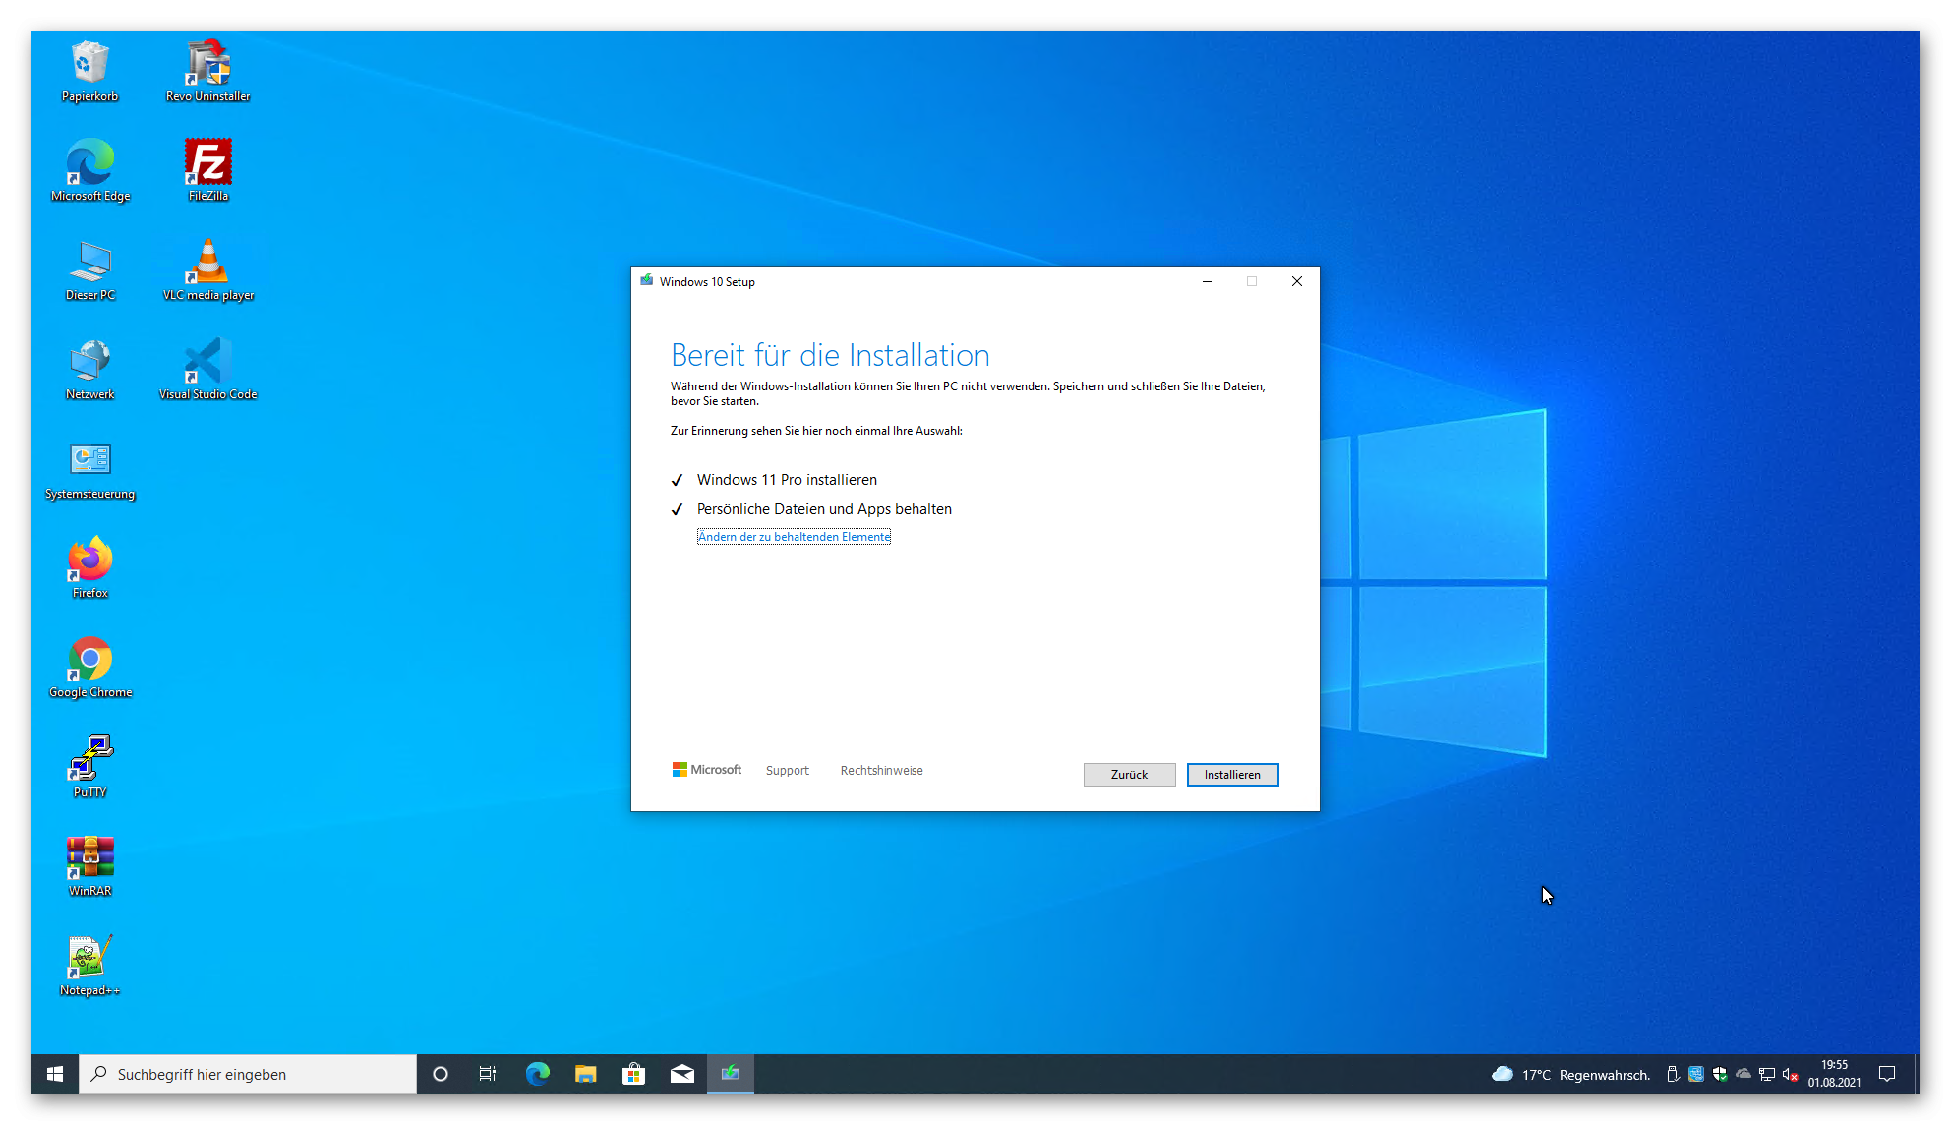Select the Visual Studio Code shortcut

click(x=207, y=369)
